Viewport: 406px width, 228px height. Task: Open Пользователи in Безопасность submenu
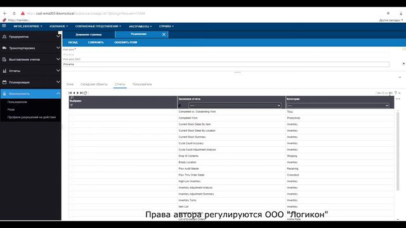point(17,102)
